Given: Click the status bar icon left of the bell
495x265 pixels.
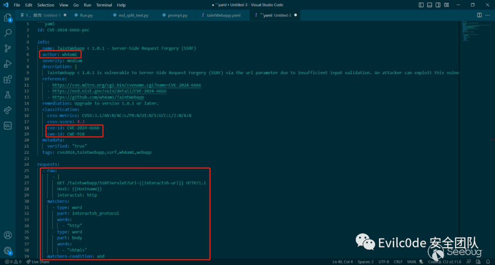Looking at the screenshot, I should [478, 262].
